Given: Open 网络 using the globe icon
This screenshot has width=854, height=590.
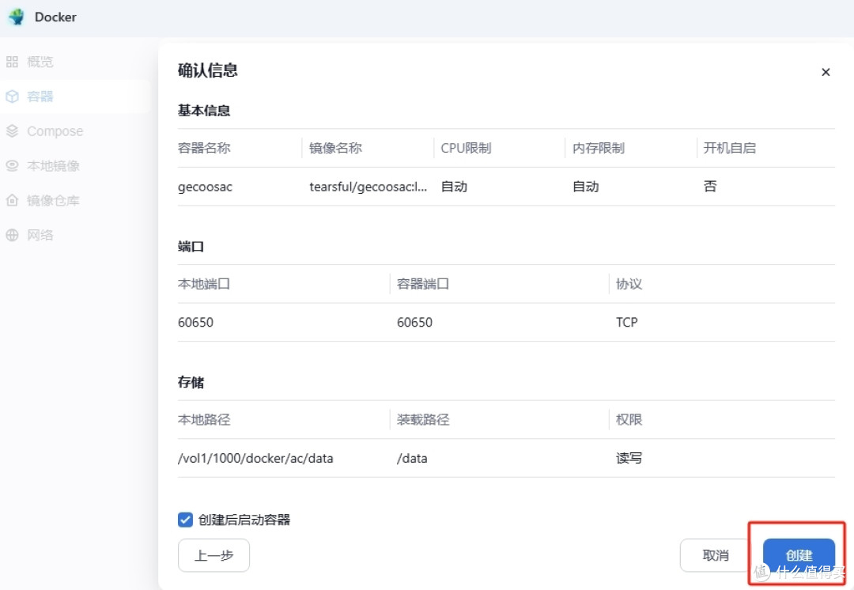Looking at the screenshot, I should click(13, 235).
